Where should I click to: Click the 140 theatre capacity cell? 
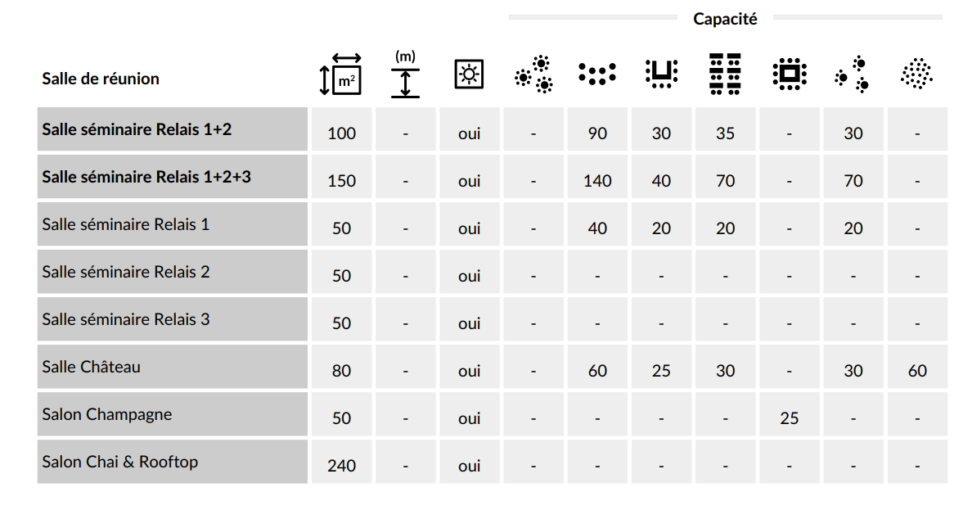597,181
